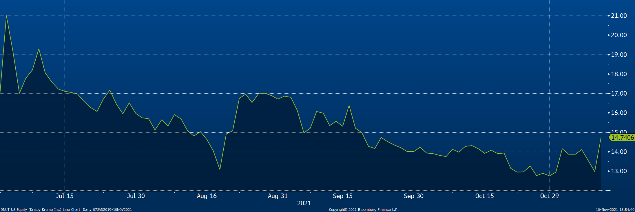635x212 pixels.
Task: Click the final data point near 14.74
Action: click(601, 137)
